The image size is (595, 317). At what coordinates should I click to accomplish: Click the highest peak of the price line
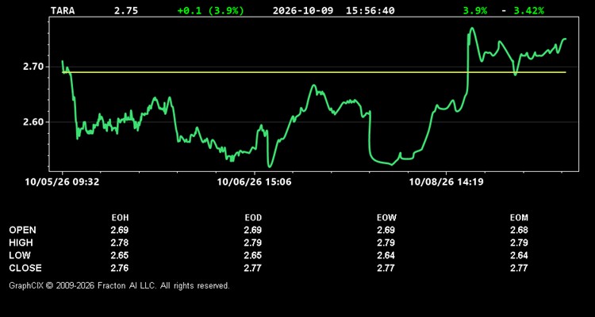click(x=472, y=28)
